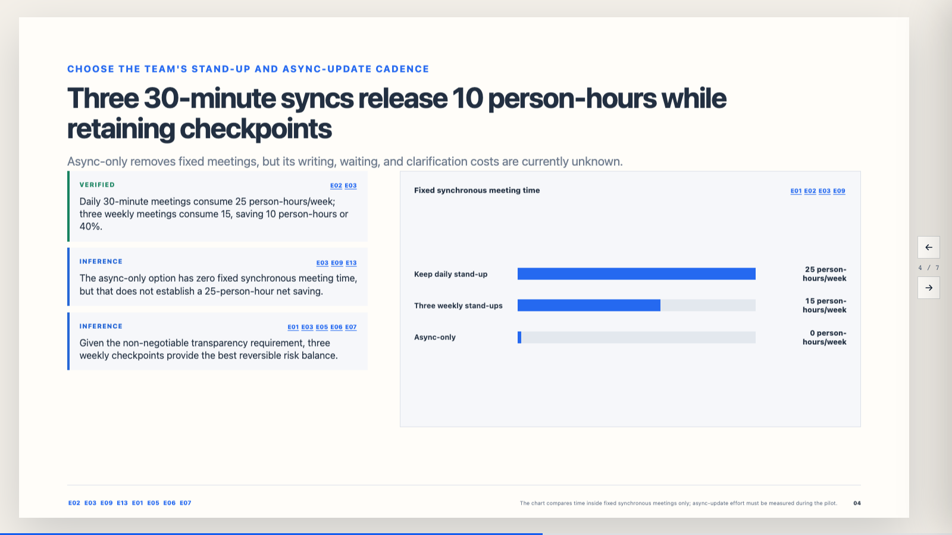Open E03 link in transparency inference card

click(x=307, y=327)
